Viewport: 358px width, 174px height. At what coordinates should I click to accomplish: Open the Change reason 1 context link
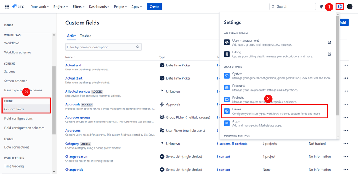coord(223,157)
